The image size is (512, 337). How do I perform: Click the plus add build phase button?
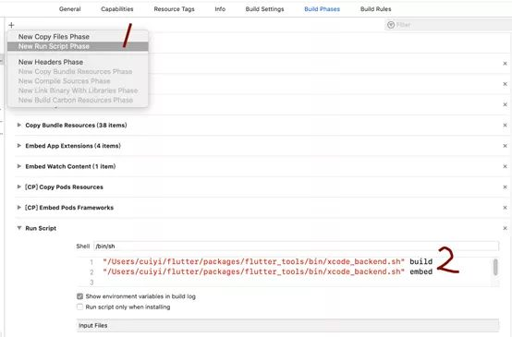coord(11,25)
